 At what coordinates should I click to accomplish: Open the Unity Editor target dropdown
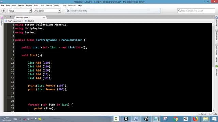pos(47,11)
